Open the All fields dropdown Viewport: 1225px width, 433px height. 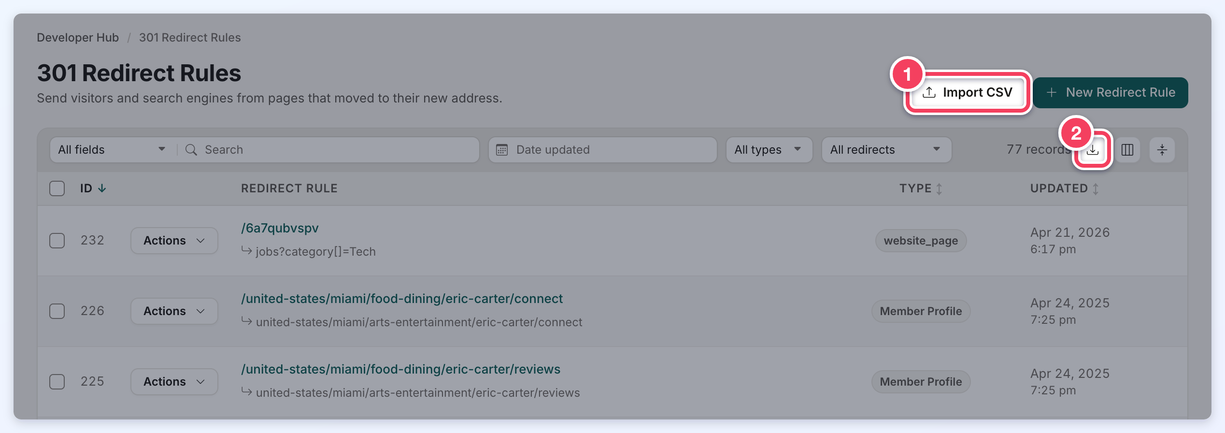click(x=112, y=150)
